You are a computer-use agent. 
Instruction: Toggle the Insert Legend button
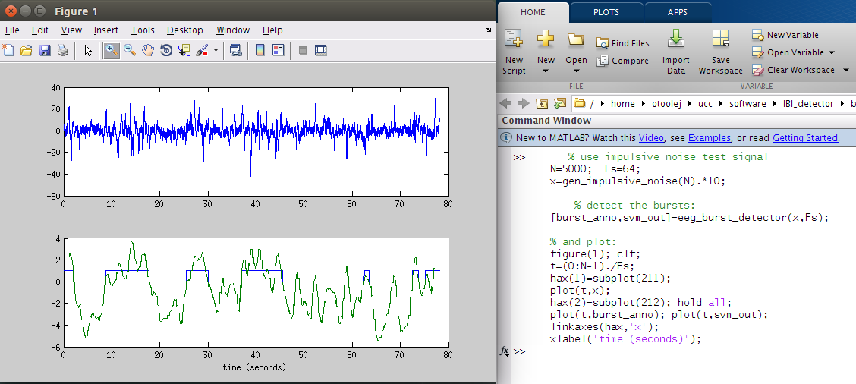click(x=278, y=50)
